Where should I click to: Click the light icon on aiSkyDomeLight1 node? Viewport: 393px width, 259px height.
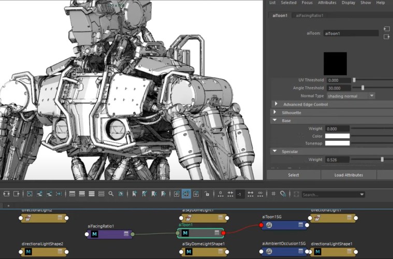tap(189, 218)
